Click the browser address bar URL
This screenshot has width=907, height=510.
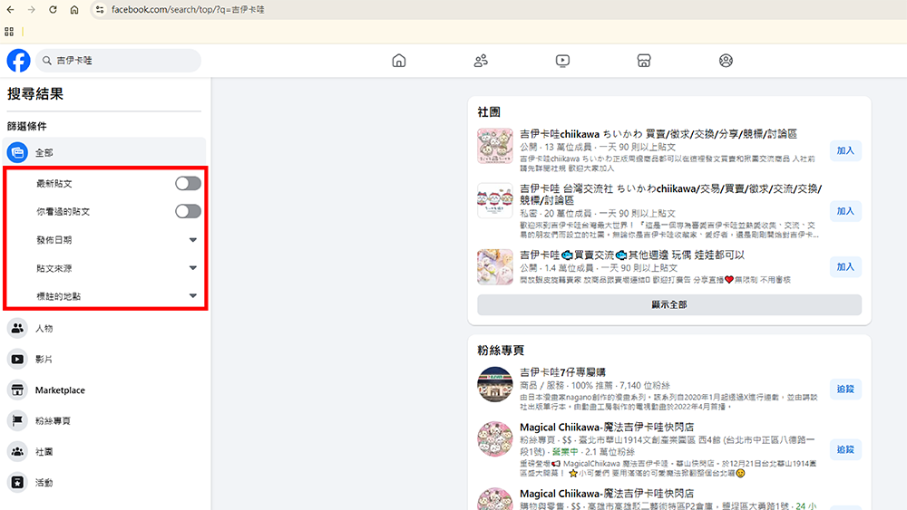click(188, 10)
